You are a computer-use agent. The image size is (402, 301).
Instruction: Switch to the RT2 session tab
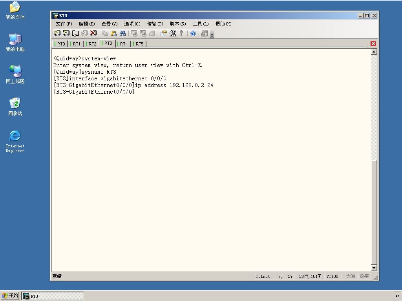pos(91,44)
